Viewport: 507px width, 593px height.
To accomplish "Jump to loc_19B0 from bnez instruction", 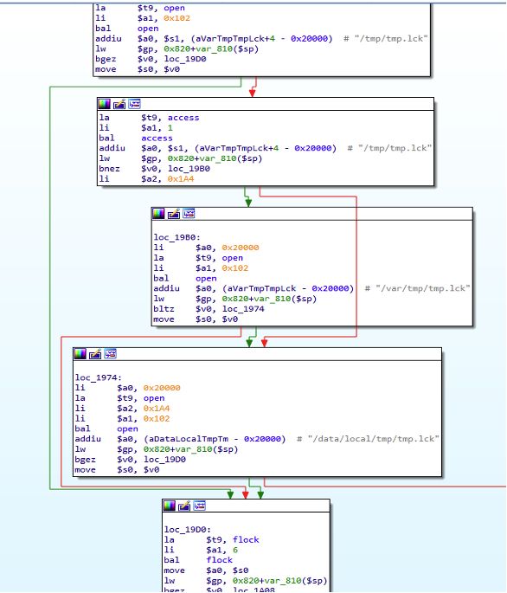I will click(x=189, y=169).
